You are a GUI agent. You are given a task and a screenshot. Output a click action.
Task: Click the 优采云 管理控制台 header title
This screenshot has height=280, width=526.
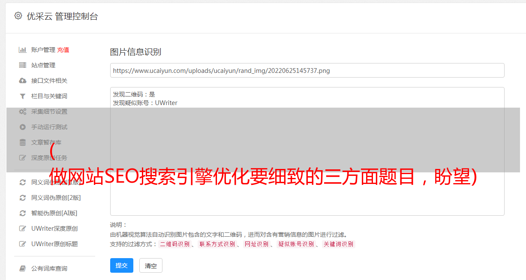click(62, 16)
